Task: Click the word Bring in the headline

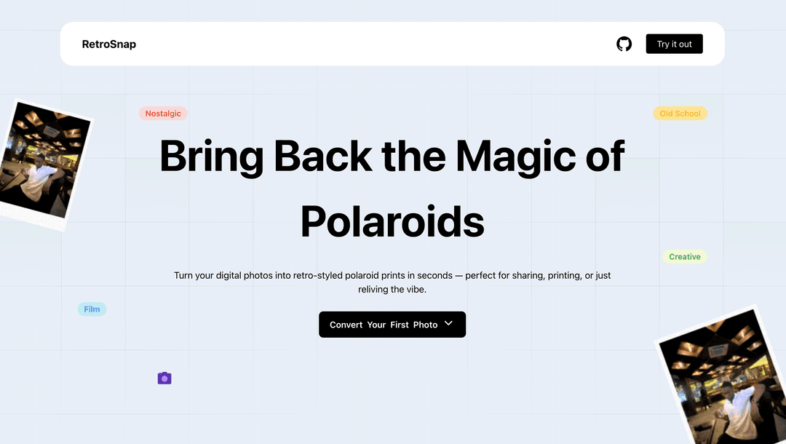Action: pos(211,155)
